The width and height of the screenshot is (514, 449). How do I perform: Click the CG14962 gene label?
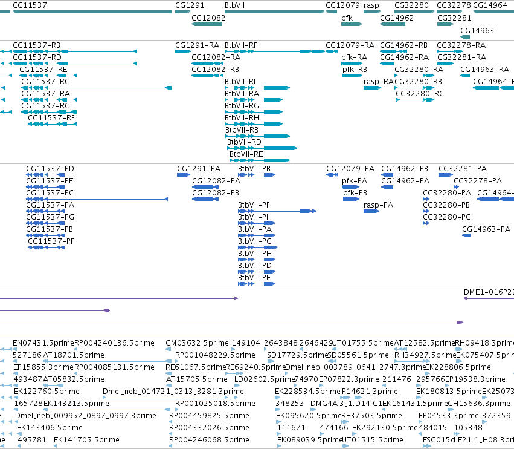point(397,18)
